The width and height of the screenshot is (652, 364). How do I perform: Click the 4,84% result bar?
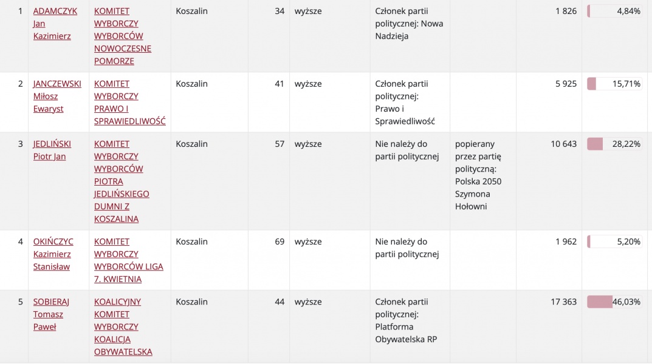pyautogui.click(x=614, y=11)
